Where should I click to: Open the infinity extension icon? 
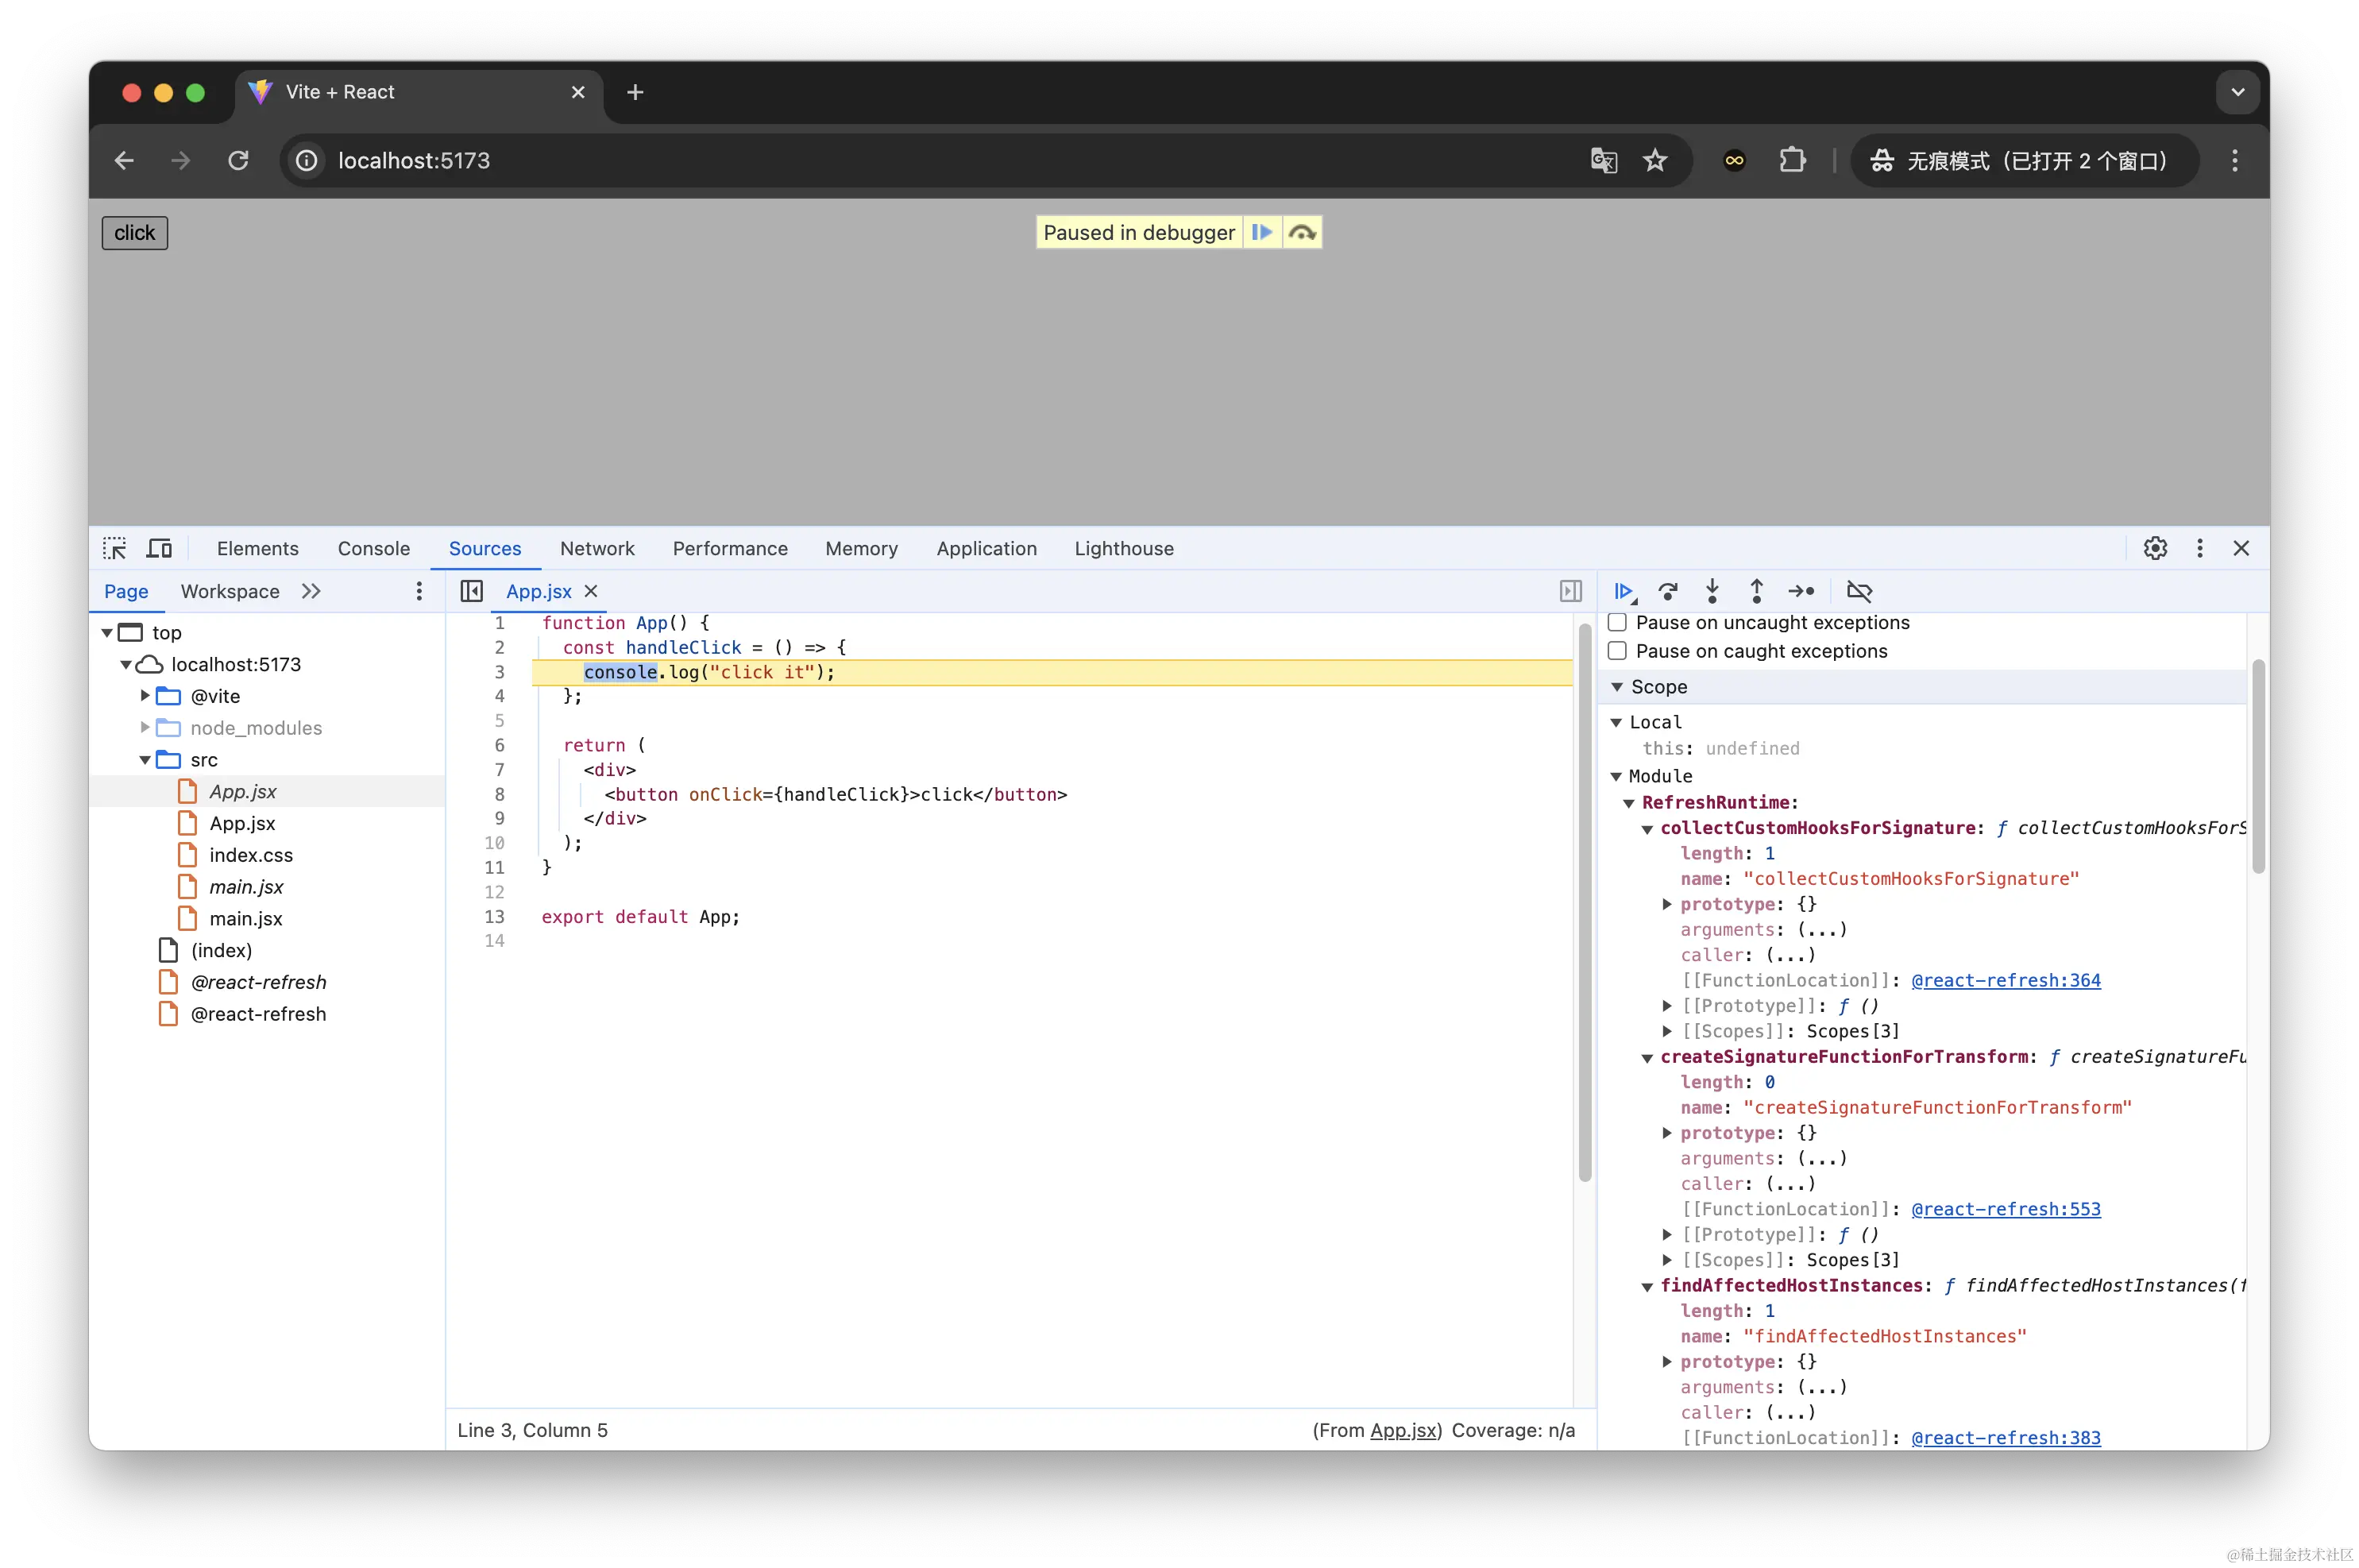tap(1734, 160)
